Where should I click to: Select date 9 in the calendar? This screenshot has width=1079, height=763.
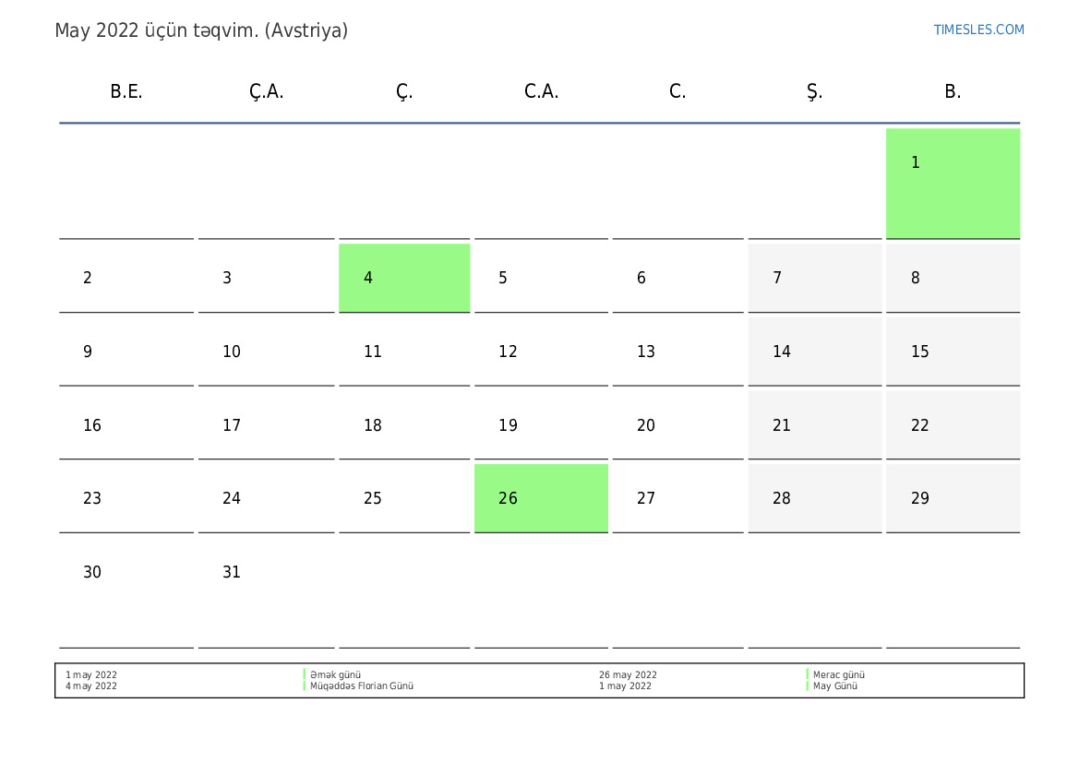click(126, 351)
